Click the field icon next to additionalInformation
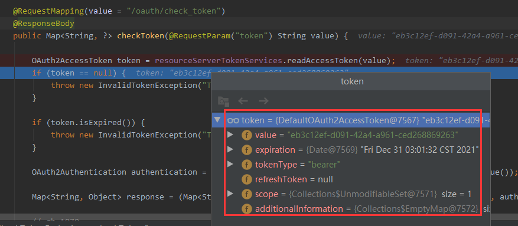This screenshot has height=226, width=518. [246, 208]
